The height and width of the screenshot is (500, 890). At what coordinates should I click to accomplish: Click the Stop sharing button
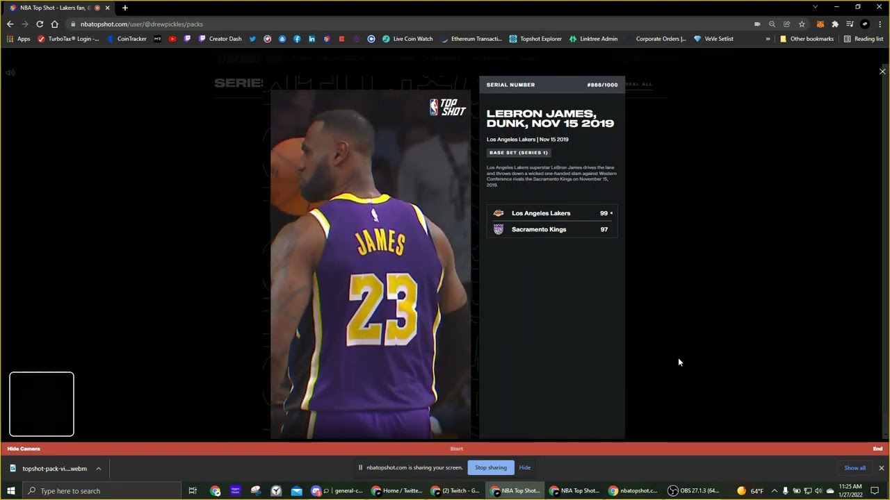click(x=491, y=467)
